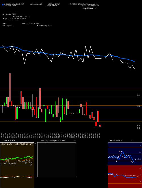Click the 'ADX: 11.76 +DY: 37.25 -DY: 29.41' readout
This screenshot has height=188, width=142.
pyautogui.click(x=18, y=144)
